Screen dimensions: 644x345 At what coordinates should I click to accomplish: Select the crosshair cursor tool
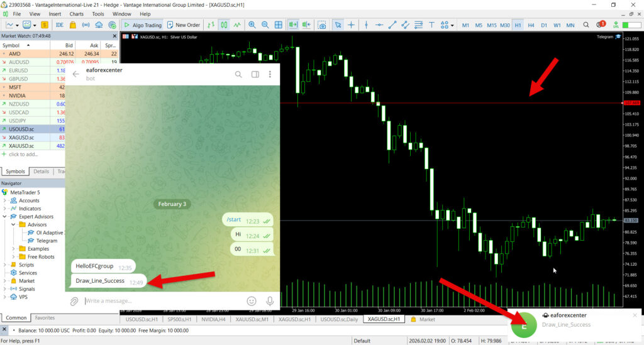coord(351,25)
